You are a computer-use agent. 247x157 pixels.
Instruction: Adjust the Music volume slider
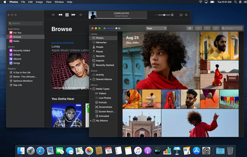click(x=164, y=15)
